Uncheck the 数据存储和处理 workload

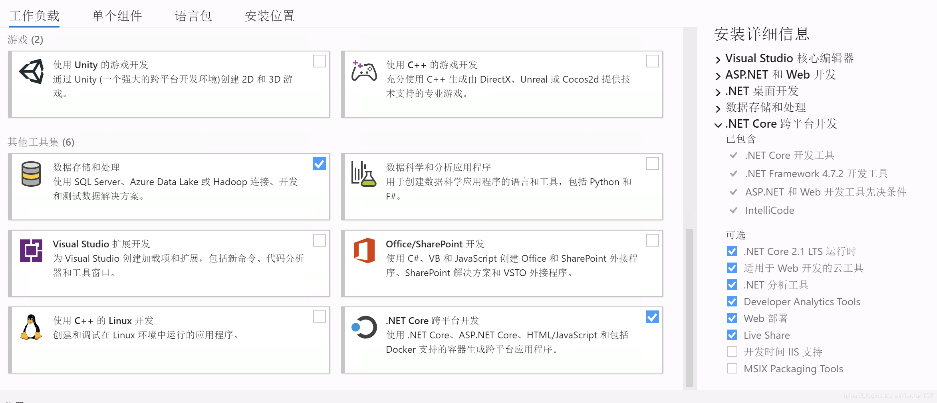click(320, 164)
